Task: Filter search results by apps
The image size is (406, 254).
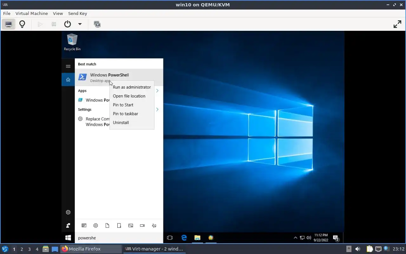Action: (84, 225)
